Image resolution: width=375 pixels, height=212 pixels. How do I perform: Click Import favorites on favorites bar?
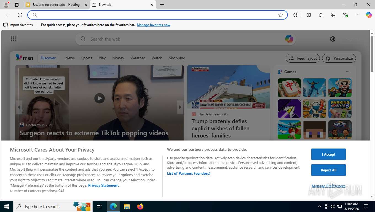[18, 25]
